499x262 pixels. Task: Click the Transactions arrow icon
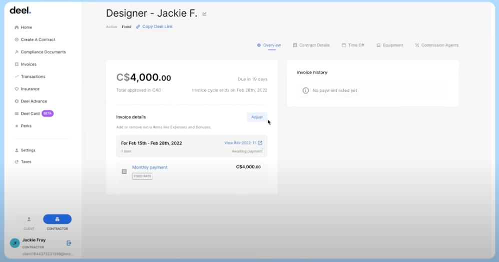17,76
